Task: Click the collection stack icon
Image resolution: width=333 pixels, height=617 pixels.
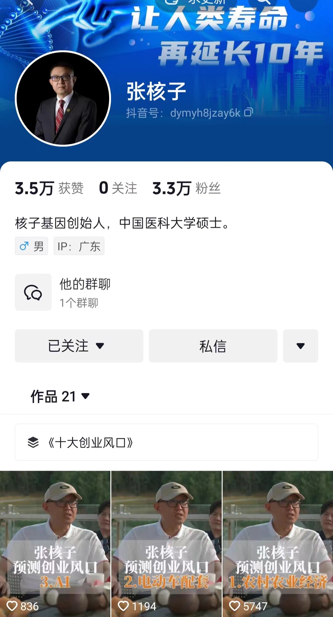Action: pos(33,442)
